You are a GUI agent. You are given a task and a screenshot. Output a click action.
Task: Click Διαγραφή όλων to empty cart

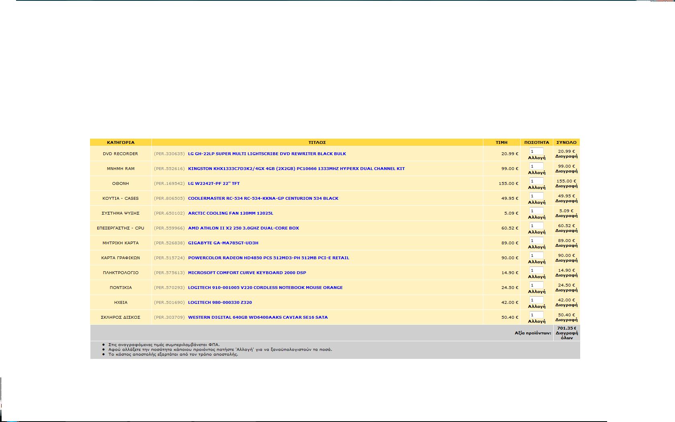[x=567, y=335]
